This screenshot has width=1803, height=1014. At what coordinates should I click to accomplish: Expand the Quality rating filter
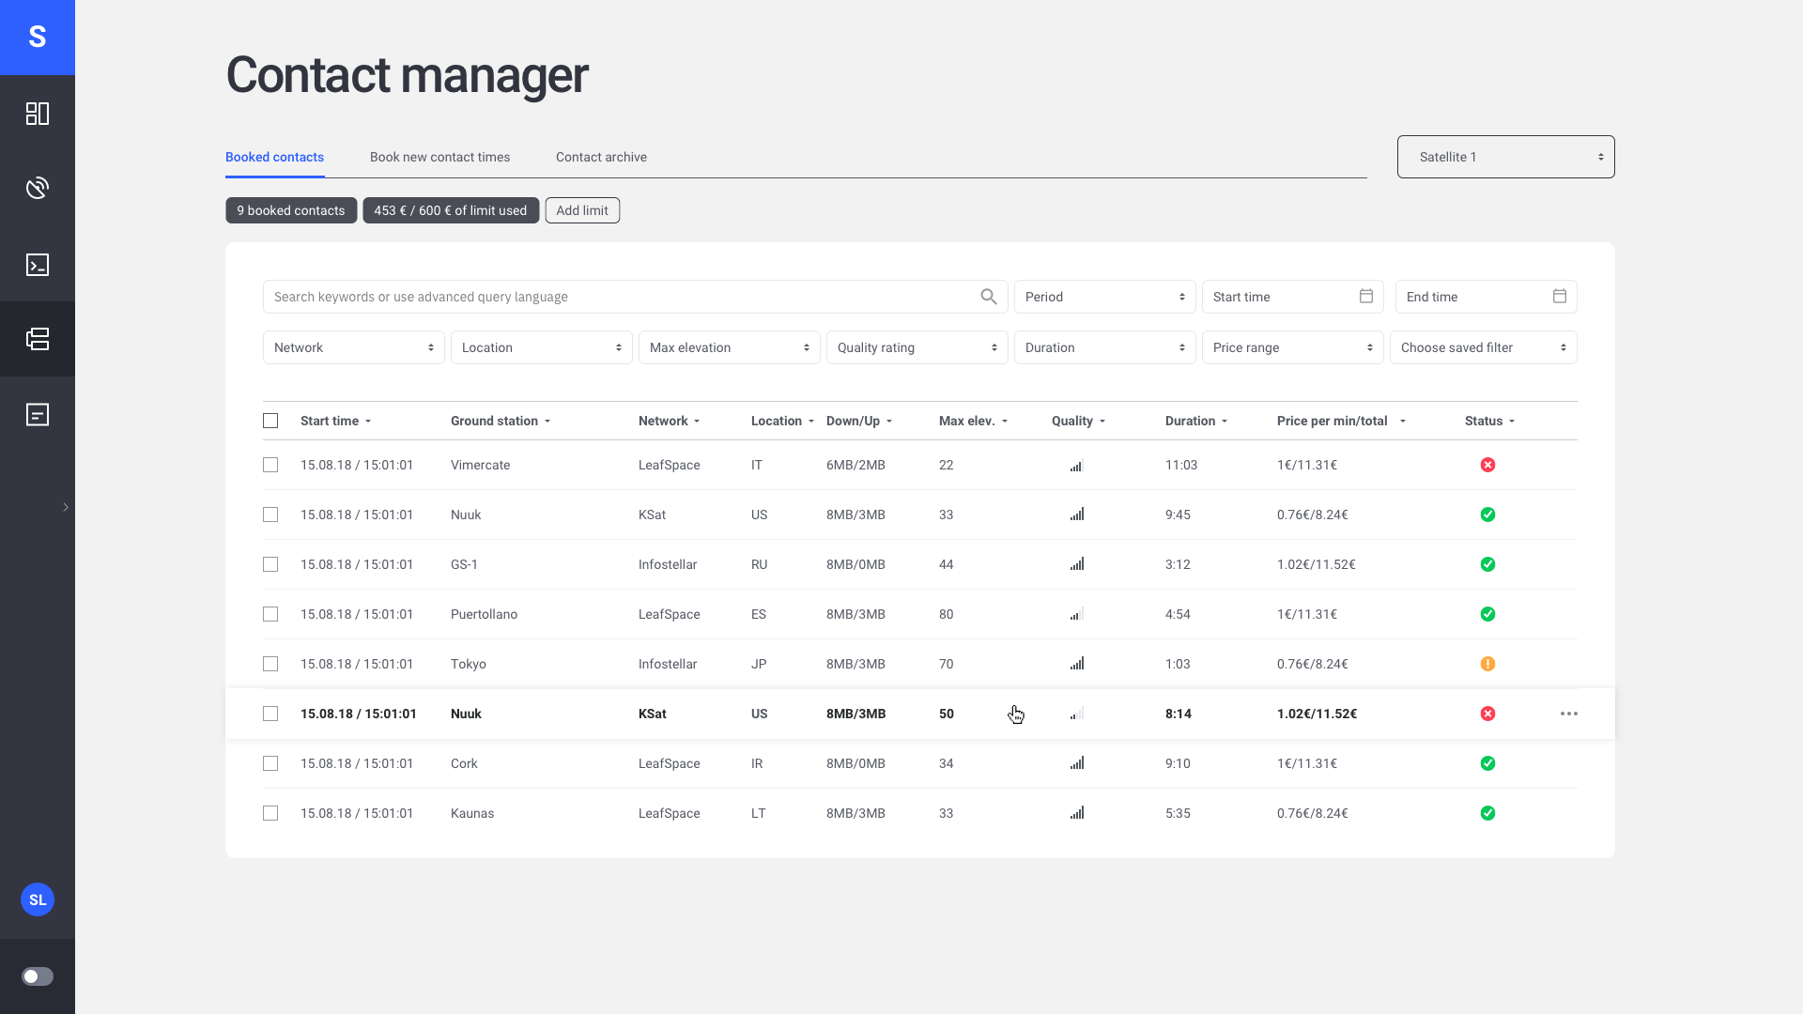pos(917,347)
